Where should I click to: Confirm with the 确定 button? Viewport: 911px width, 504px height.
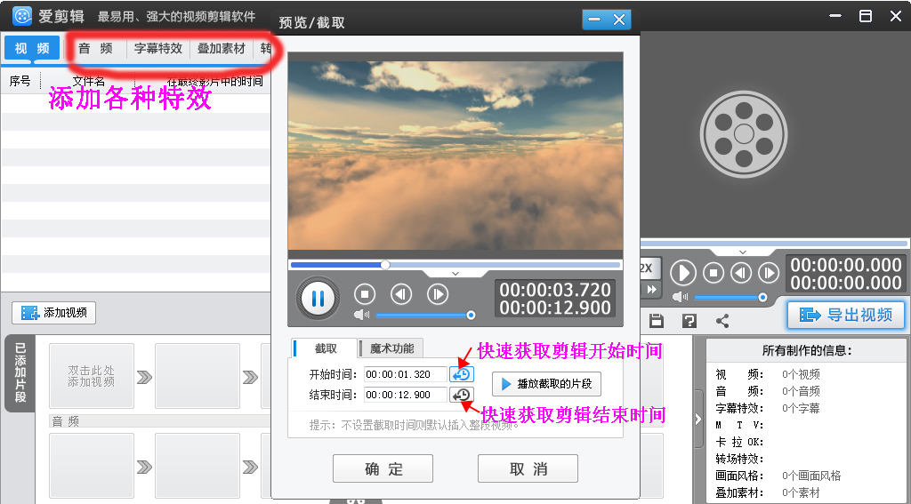383,469
